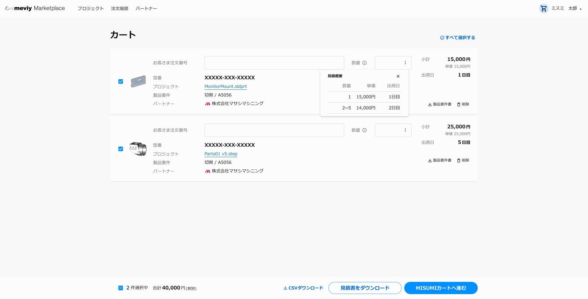
Task: Download 製品要件書 for MonitorMount item
Action: 440,104
